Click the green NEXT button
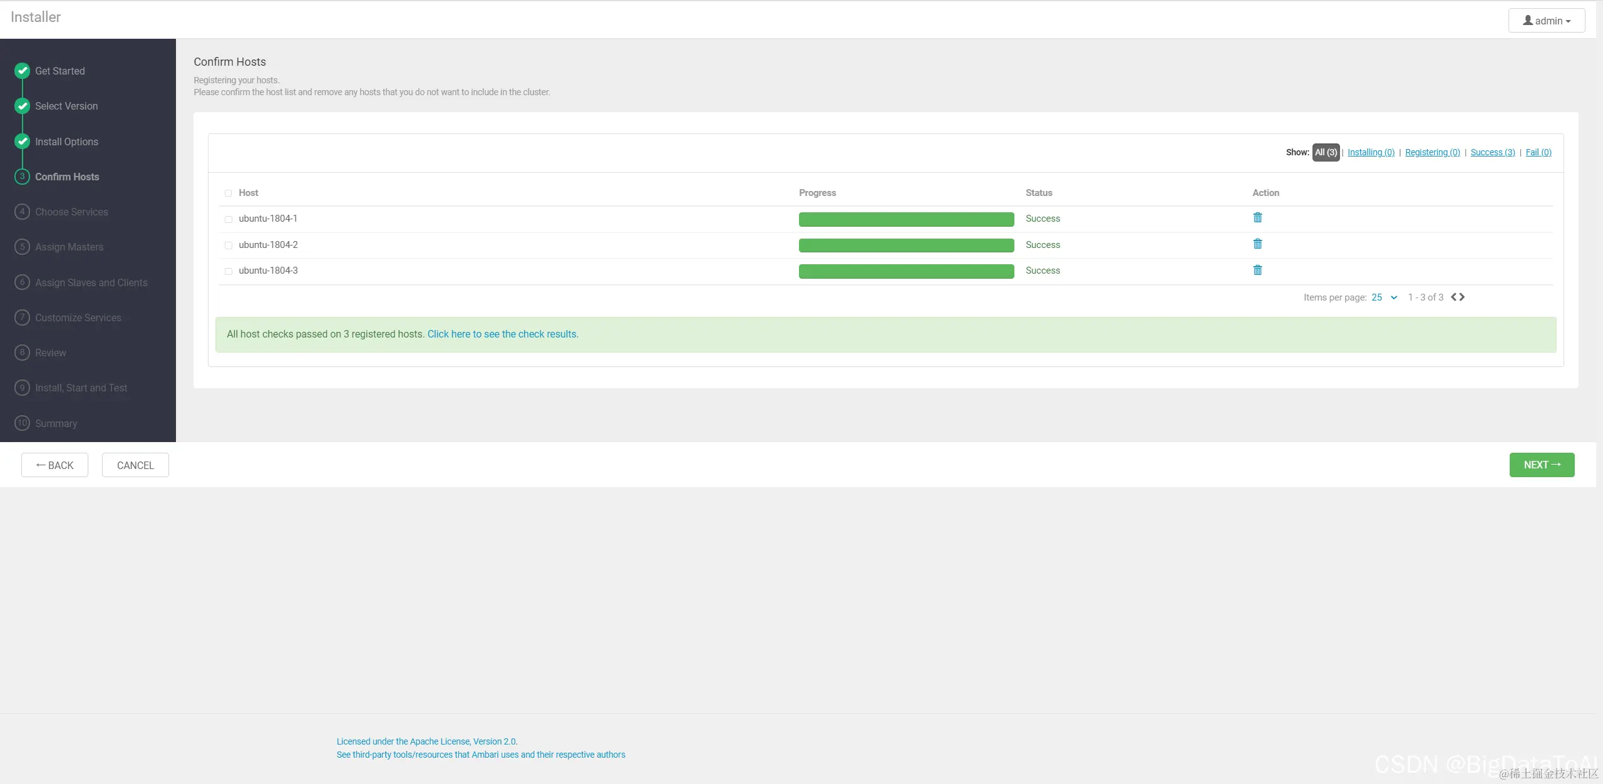Image resolution: width=1603 pixels, height=784 pixels. tap(1542, 465)
